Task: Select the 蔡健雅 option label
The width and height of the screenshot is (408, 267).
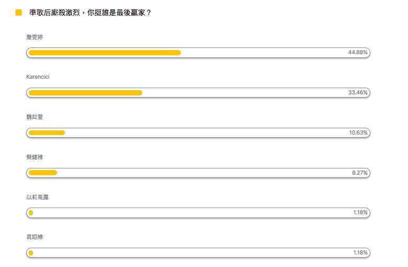Action: coord(35,157)
